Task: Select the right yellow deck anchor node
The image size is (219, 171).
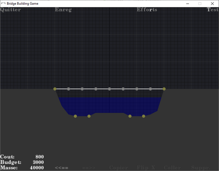Action: [x=164, y=89]
